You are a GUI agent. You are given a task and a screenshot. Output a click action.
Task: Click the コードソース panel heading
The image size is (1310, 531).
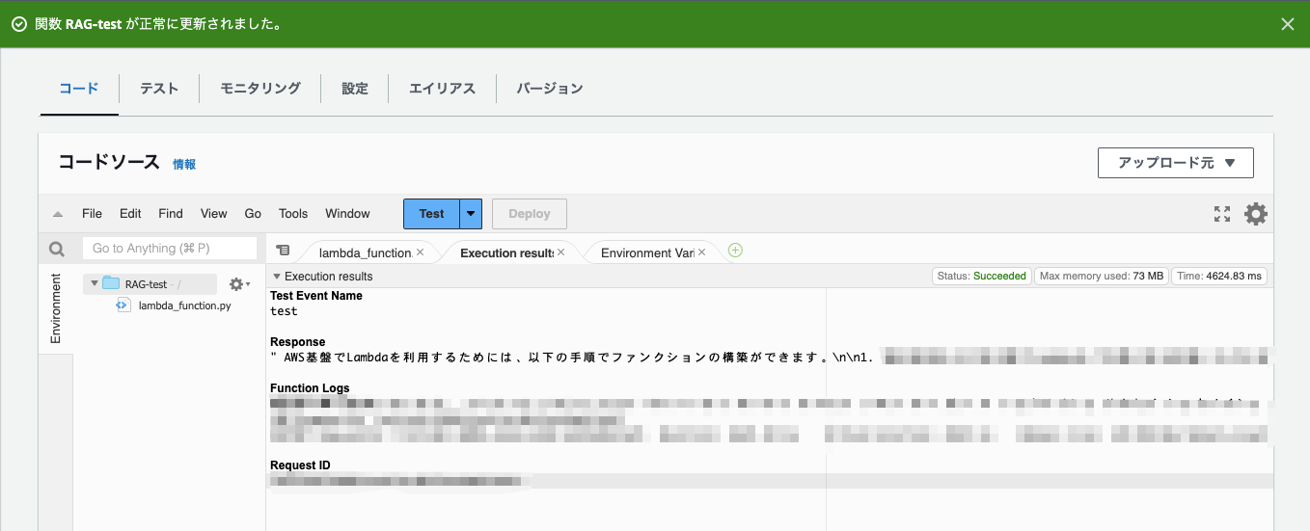[x=109, y=162]
